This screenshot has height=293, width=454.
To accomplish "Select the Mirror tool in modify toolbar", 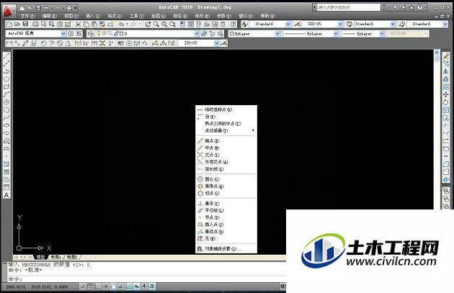I will pyautogui.click(x=446, y=71).
